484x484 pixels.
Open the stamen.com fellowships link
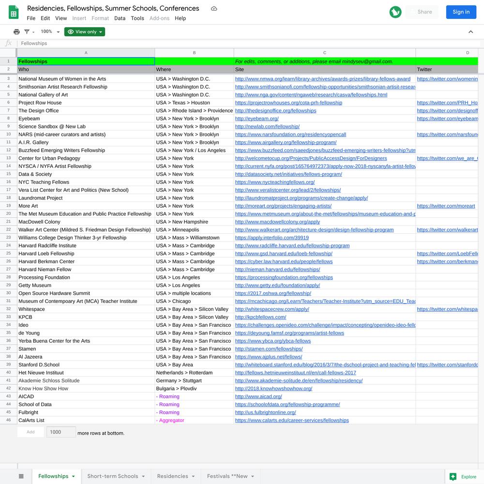pyautogui.click(x=269, y=349)
